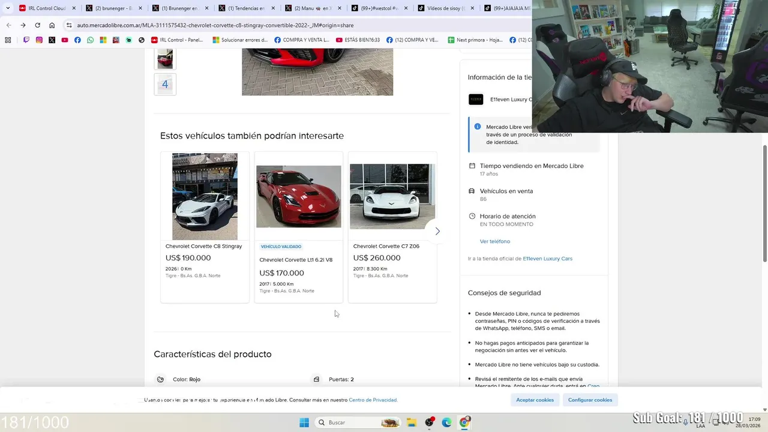The height and width of the screenshot is (432, 768).
Task: Click the Puertas door icon
Action: pos(316,379)
